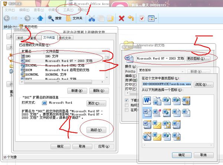
Task: Enable the 始终 checkbox
Action: coord(127,105)
